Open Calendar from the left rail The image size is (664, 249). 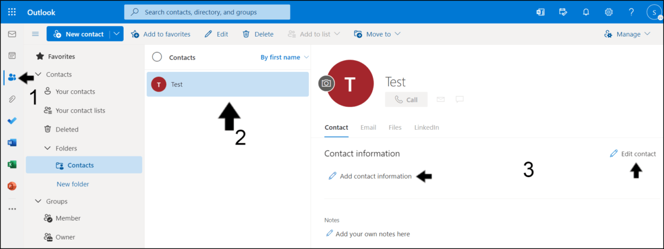coord(12,55)
